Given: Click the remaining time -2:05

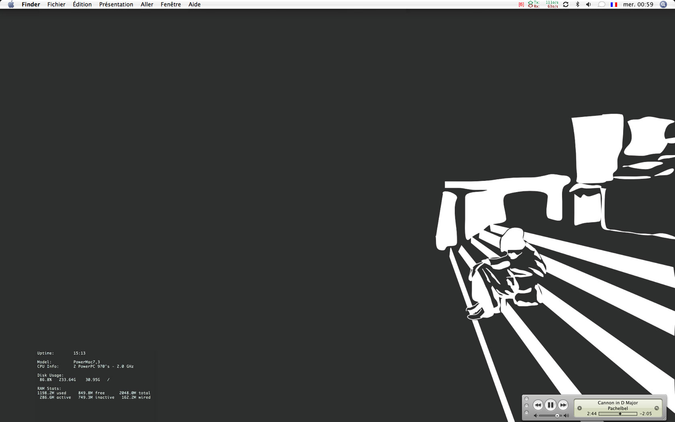Looking at the screenshot, I should [x=646, y=414].
